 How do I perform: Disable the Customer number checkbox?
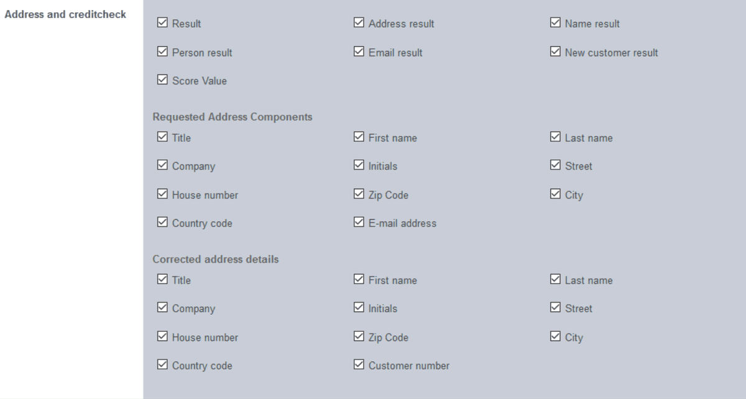point(359,365)
